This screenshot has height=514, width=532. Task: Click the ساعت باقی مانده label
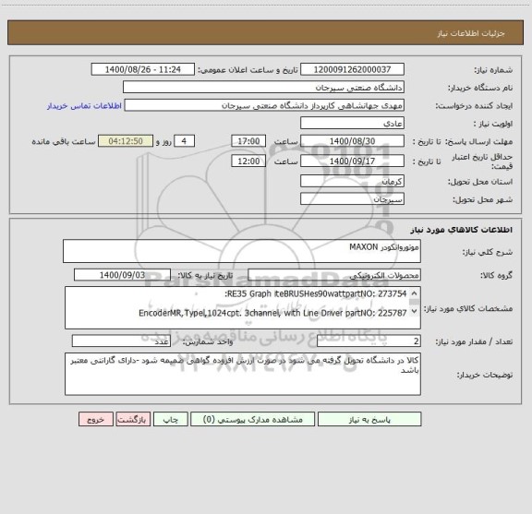pos(64,141)
